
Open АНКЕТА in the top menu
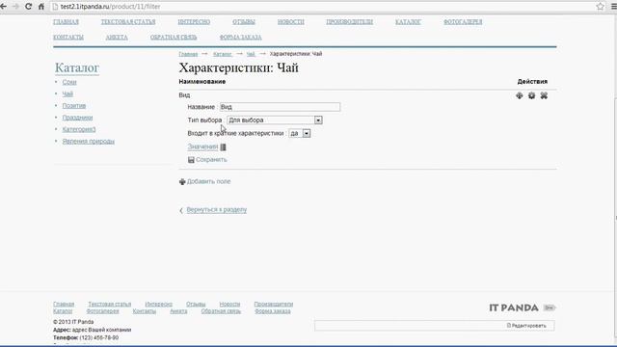[117, 38]
